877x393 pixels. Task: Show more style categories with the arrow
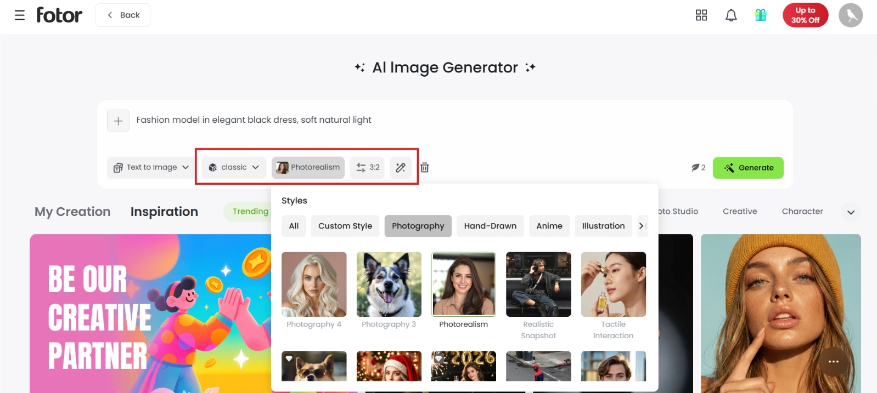[x=641, y=226]
